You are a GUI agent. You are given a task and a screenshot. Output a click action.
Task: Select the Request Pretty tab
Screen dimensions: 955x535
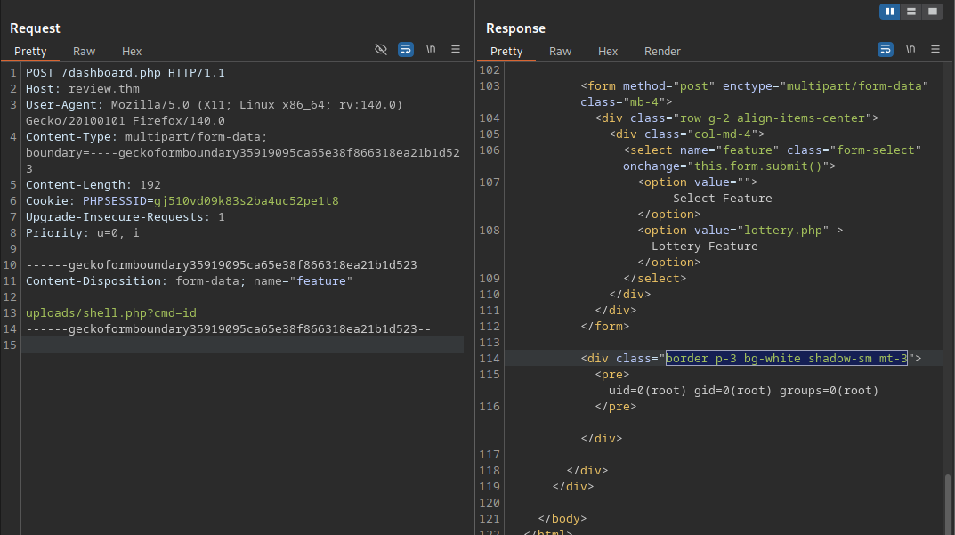(30, 51)
